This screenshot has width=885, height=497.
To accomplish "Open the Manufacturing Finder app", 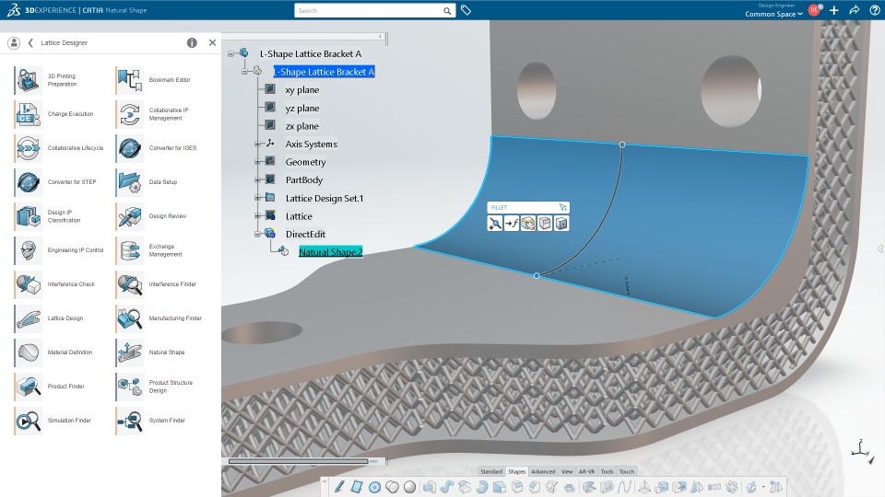I will tap(130, 318).
